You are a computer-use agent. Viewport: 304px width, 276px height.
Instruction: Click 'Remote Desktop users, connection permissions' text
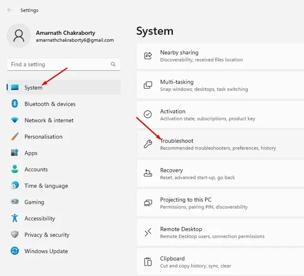[212, 237]
